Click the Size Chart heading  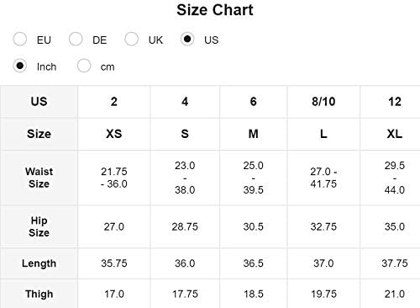click(215, 10)
